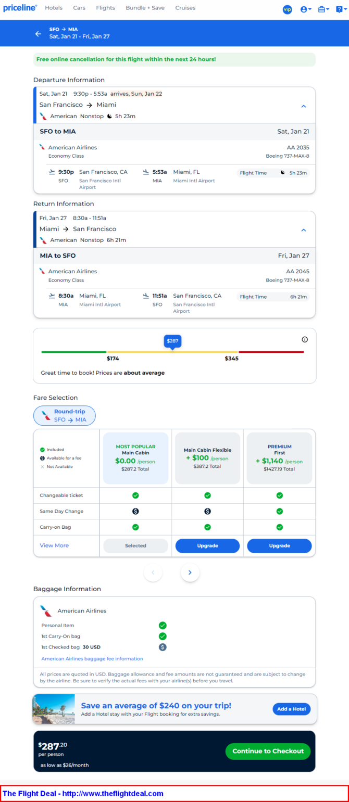This screenshot has width=349, height=802.
Task: Click Main Cabin Same Day Change fee icon
Action: click(135, 512)
